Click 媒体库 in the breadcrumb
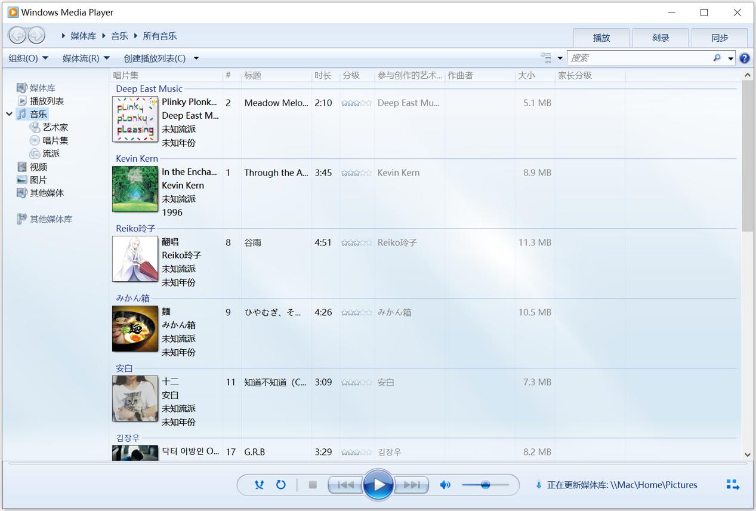The height and width of the screenshot is (511, 756). [83, 36]
